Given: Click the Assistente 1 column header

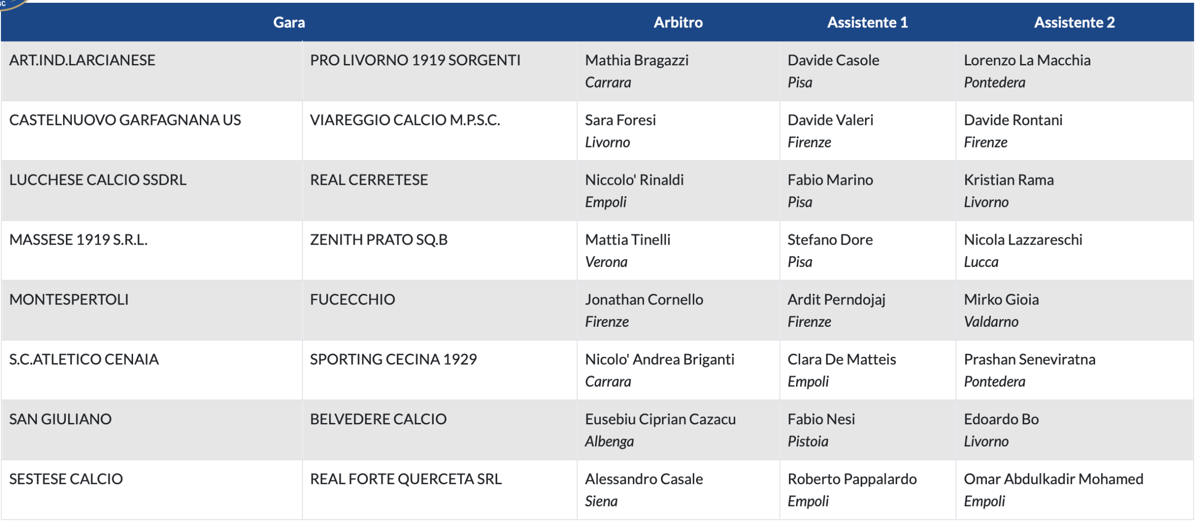Looking at the screenshot, I should 867,22.
